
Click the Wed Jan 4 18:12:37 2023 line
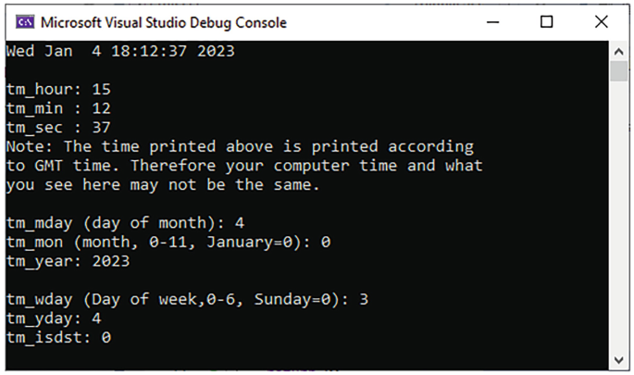pos(120,51)
